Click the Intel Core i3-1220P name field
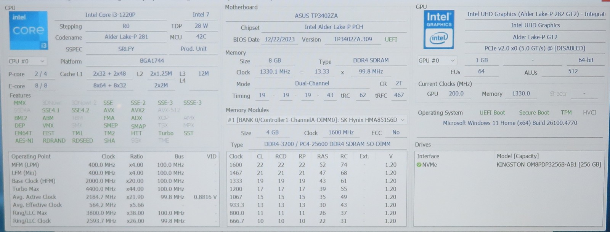 (110, 15)
